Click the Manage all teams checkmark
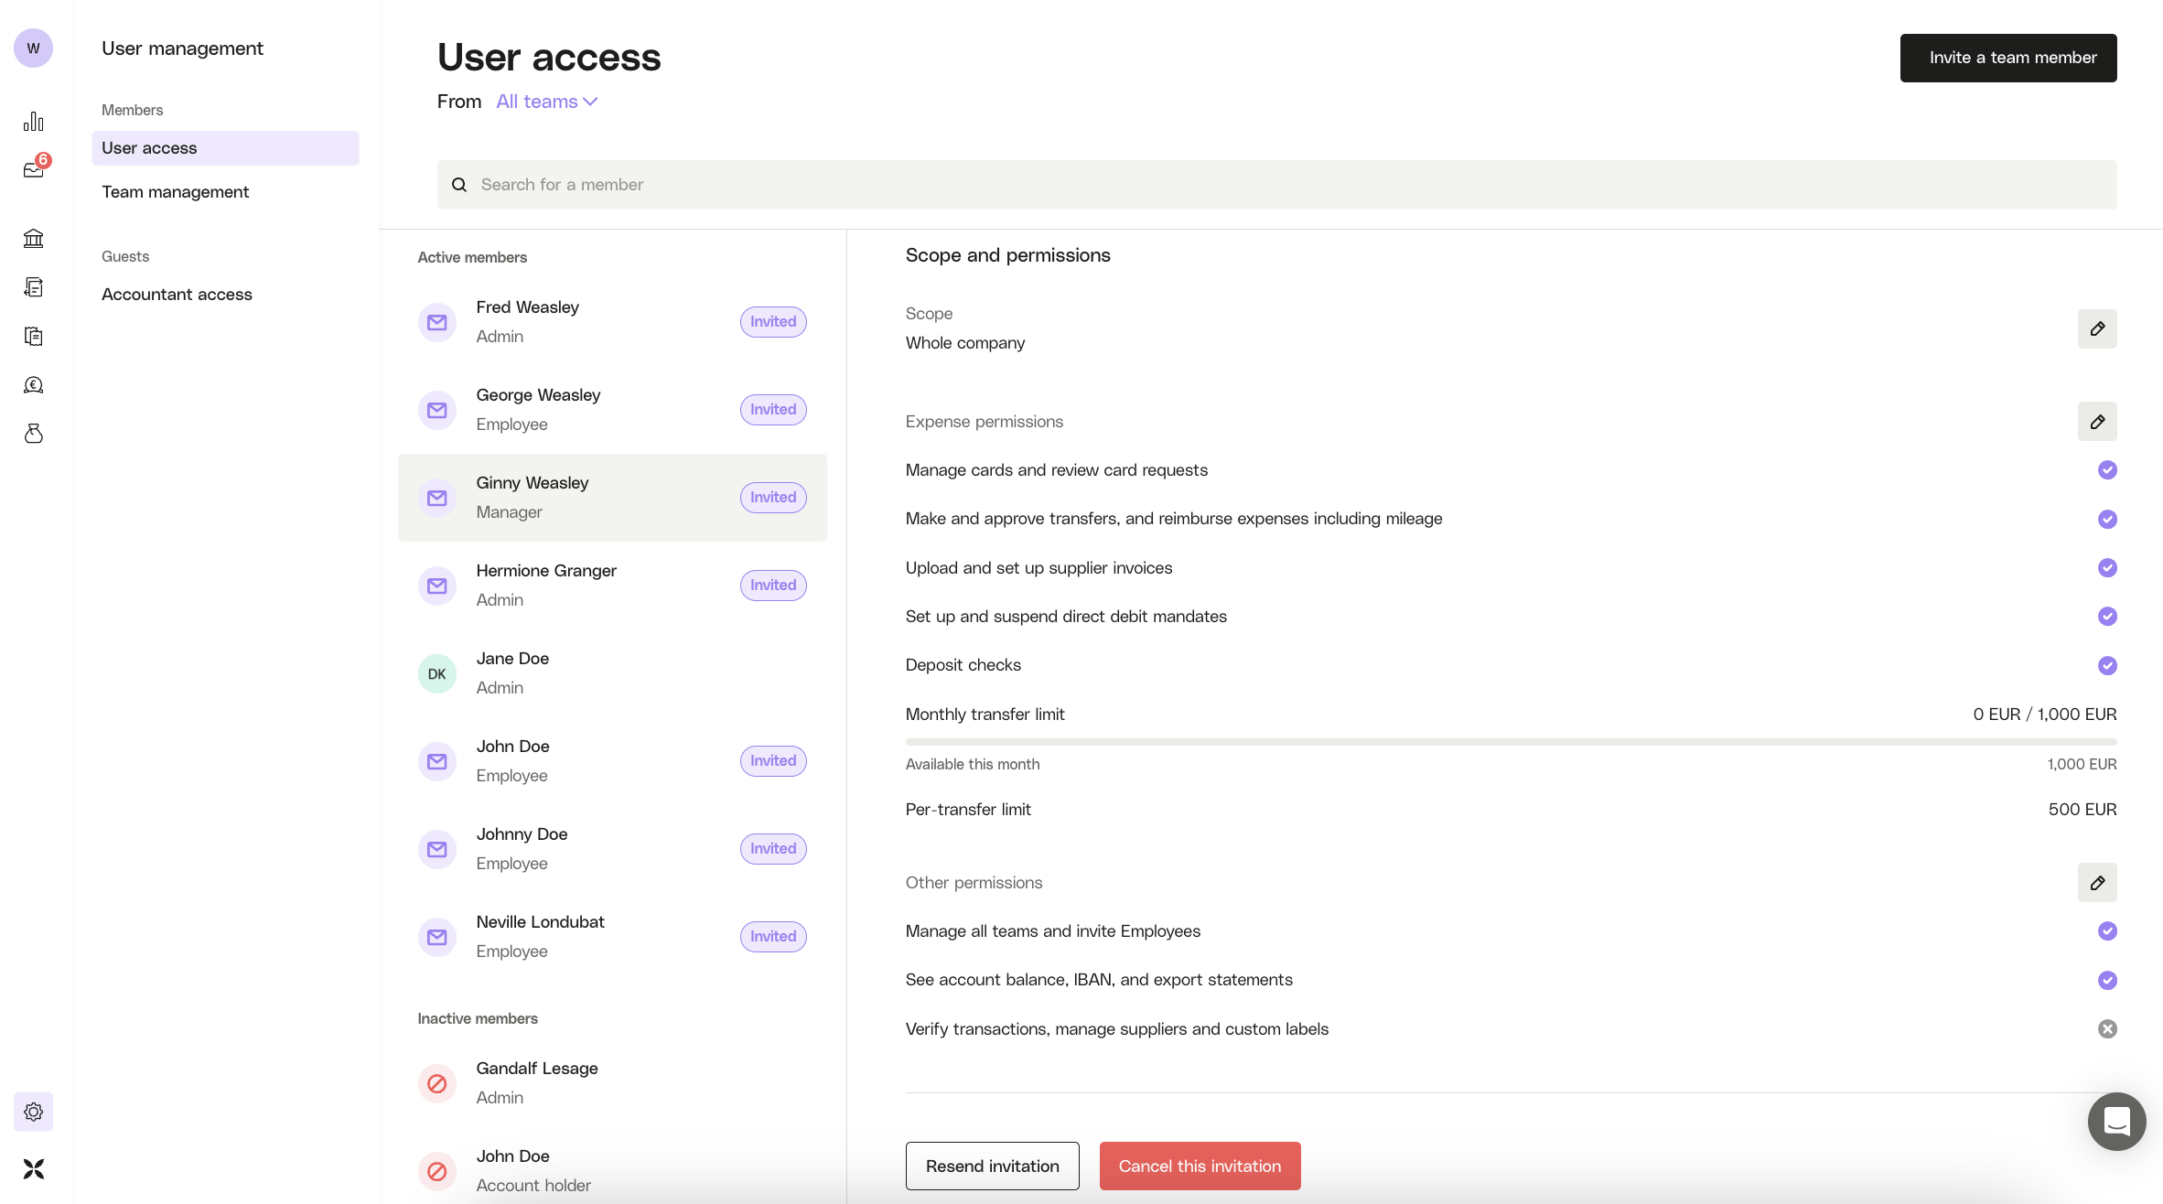The height and width of the screenshot is (1204, 2163). click(2107, 931)
